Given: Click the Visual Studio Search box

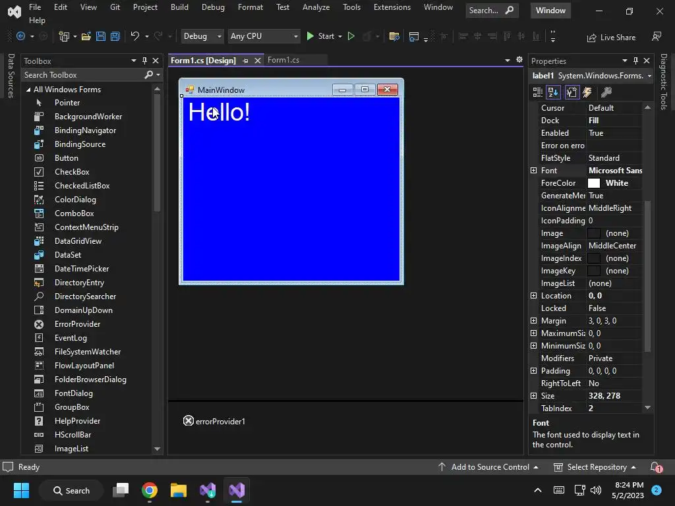Looking at the screenshot, I should [492, 11].
